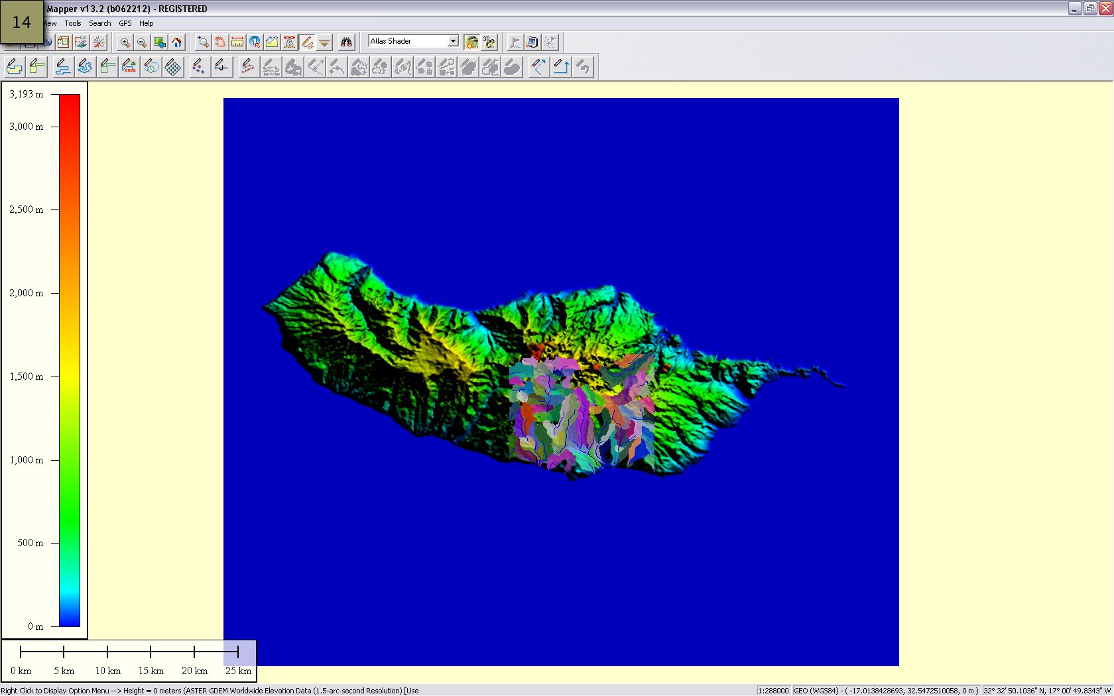Select the Create Point Feature tool
Image resolution: width=1114 pixels, height=696 pixels.
pos(199,67)
